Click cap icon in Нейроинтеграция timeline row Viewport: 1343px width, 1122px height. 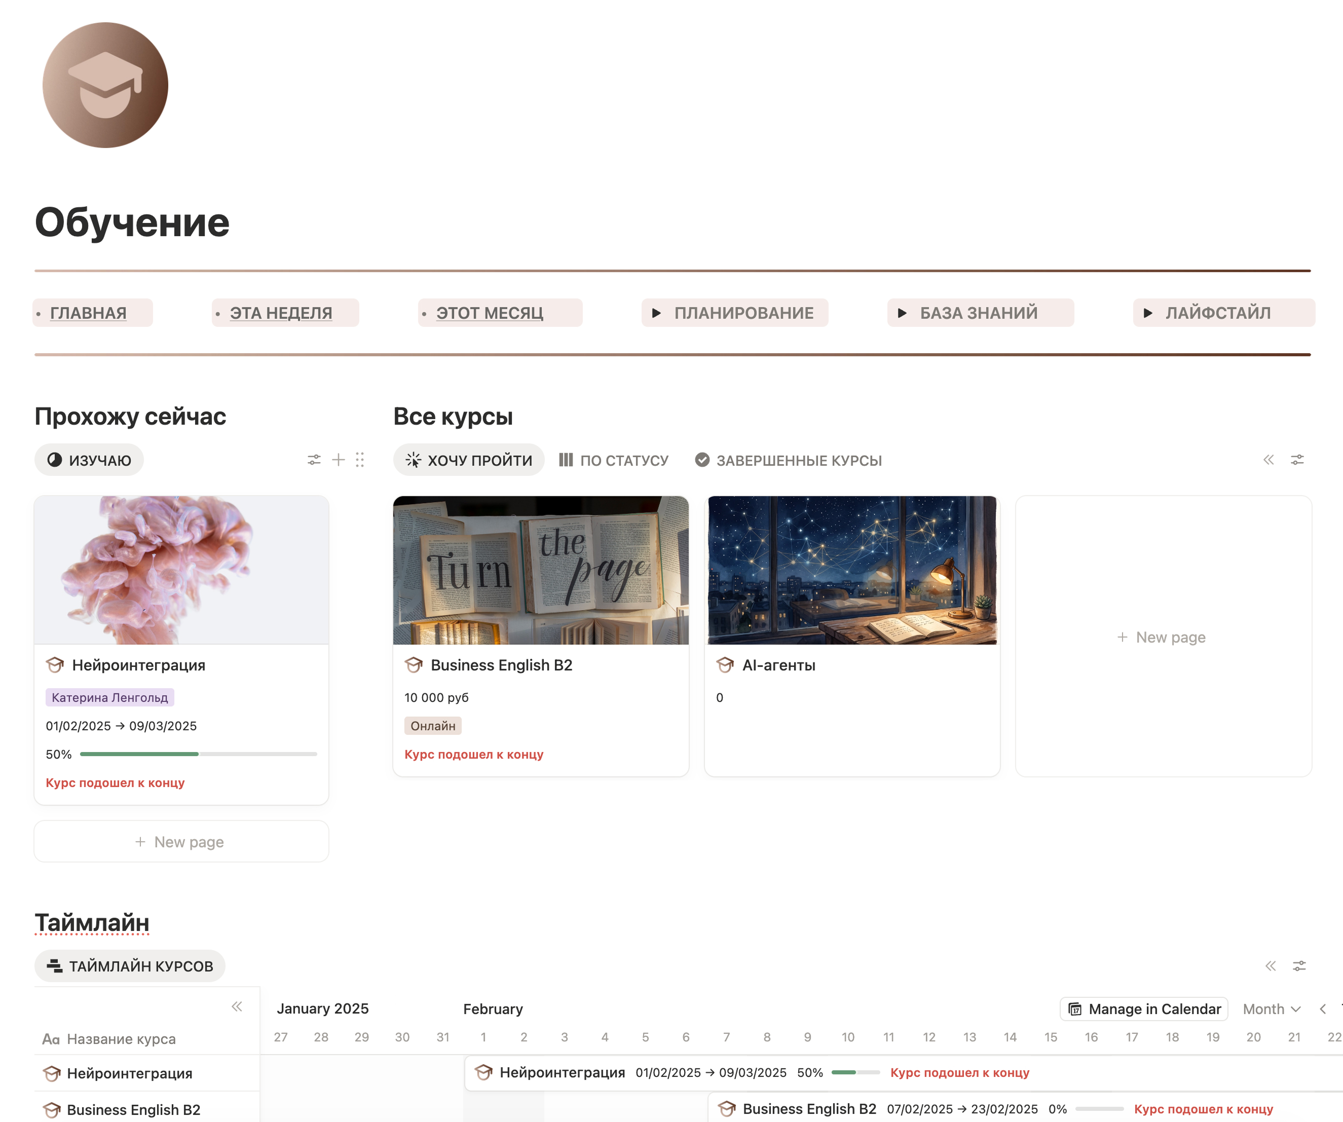[x=52, y=1073]
